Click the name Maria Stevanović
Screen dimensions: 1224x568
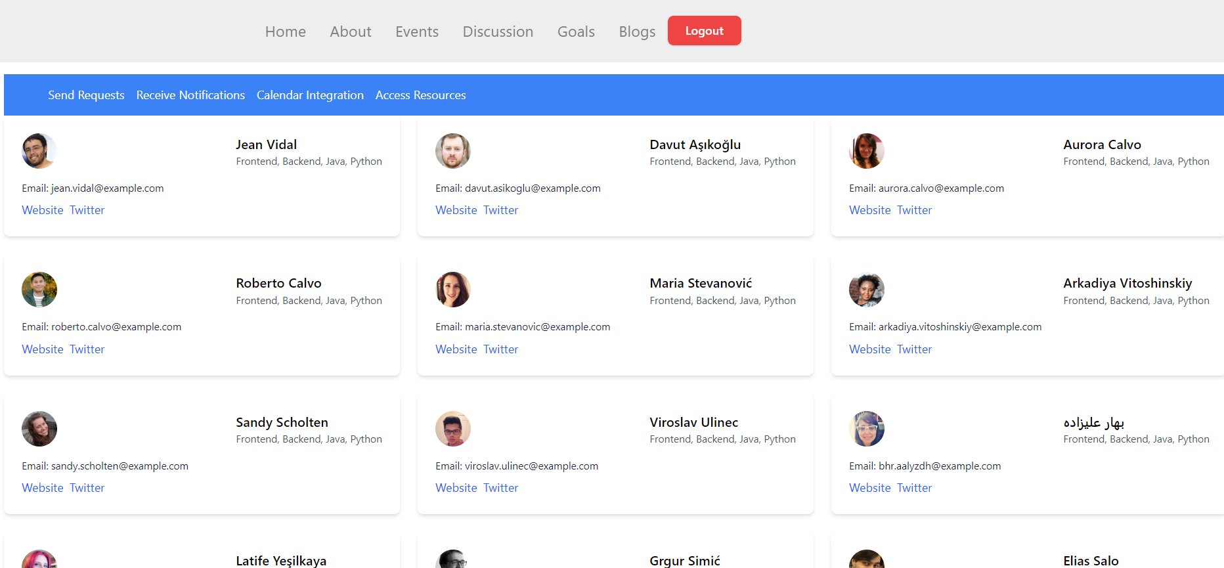pyautogui.click(x=701, y=283)
